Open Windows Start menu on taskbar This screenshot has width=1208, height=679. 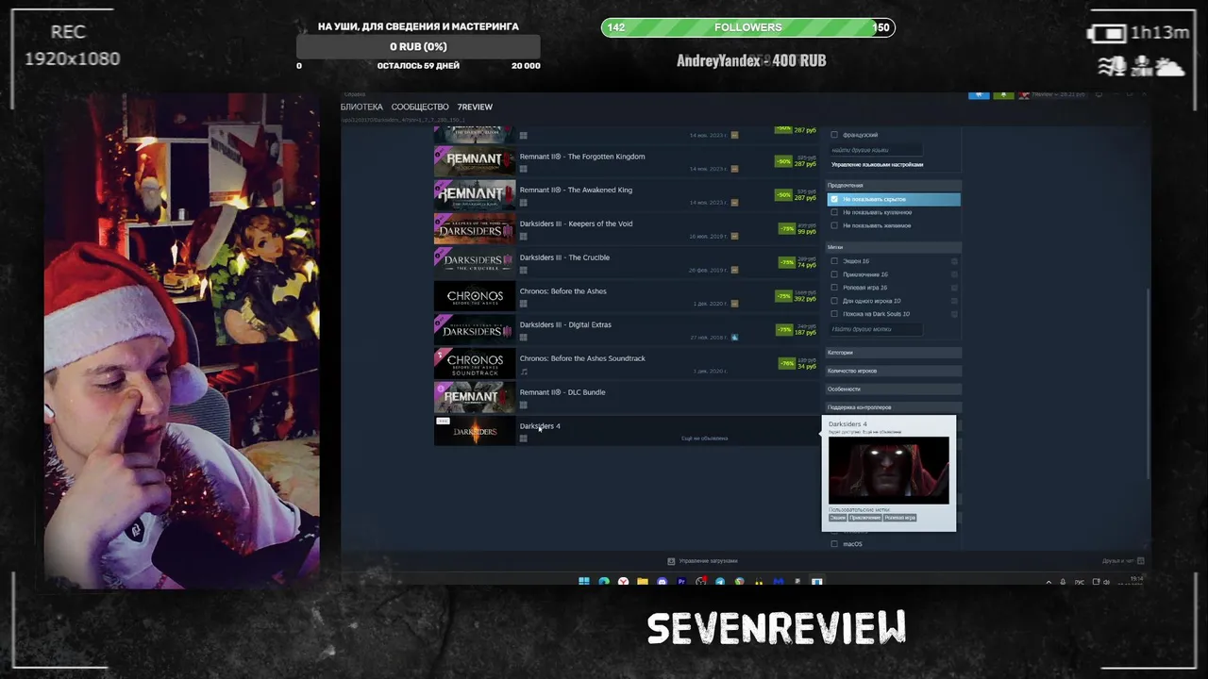(x=584, y=582)
